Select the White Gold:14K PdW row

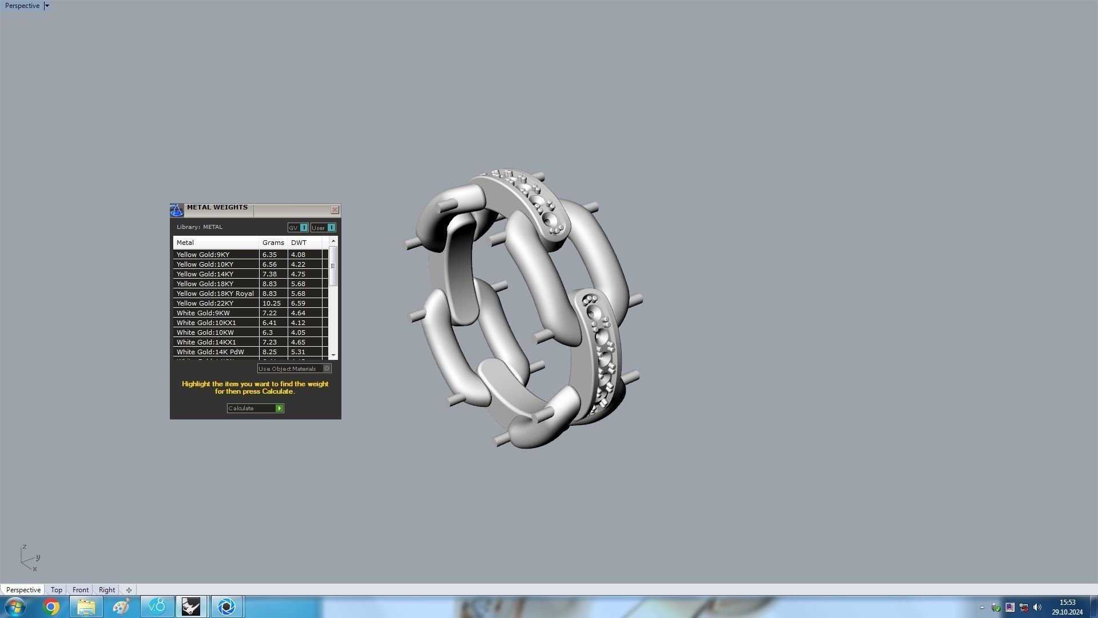tap(250, 352)
